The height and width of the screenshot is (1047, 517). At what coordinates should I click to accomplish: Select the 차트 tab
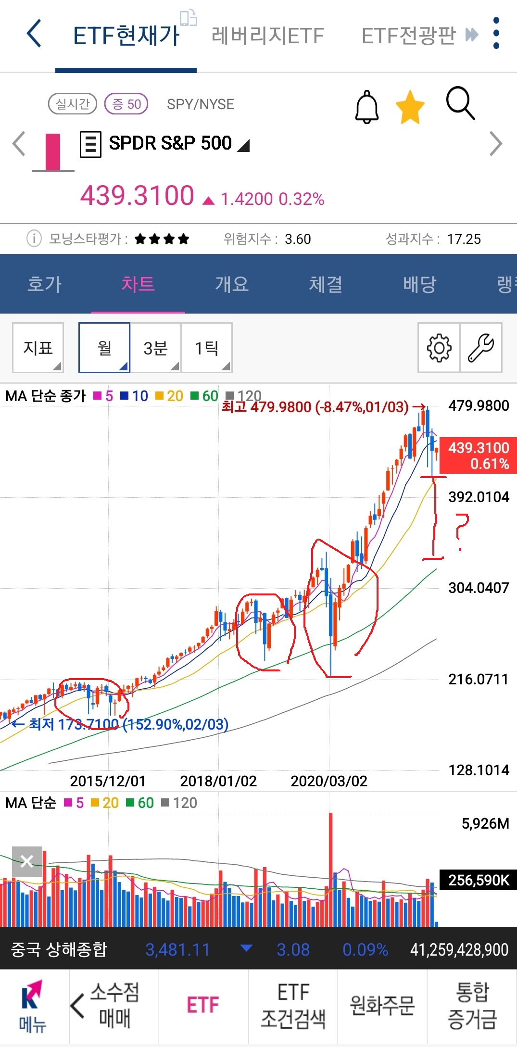(x=138, y=284)
